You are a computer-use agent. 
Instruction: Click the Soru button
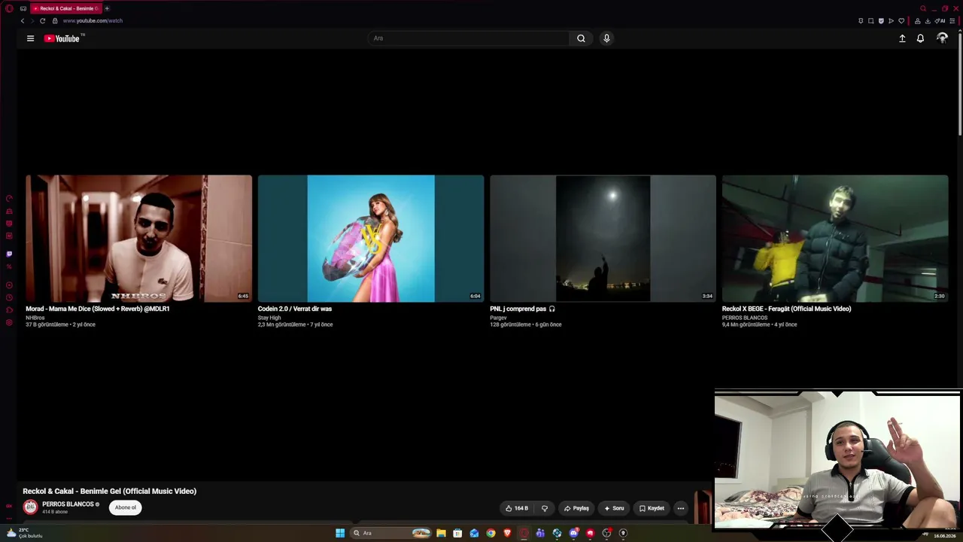[x=614, y=508]
